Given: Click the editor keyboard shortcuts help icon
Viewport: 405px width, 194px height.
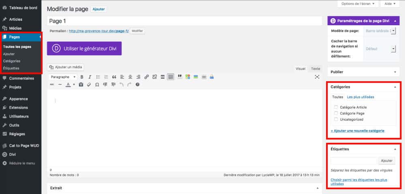Looking at the screenshot, I should coord(137,84).
